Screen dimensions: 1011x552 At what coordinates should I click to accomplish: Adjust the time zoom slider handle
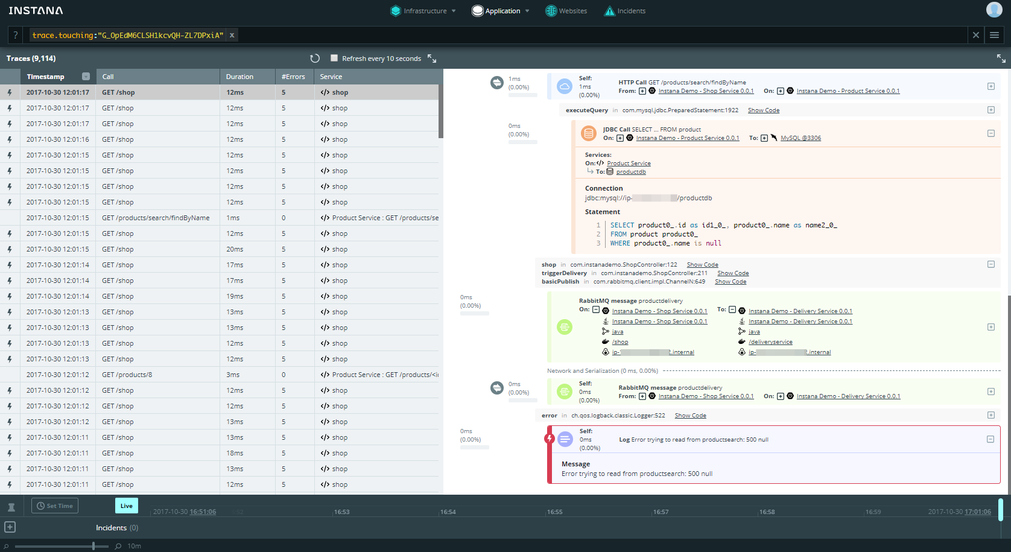click(93, 546)
